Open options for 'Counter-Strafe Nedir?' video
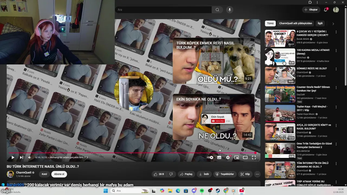 (x=336, y=87)
